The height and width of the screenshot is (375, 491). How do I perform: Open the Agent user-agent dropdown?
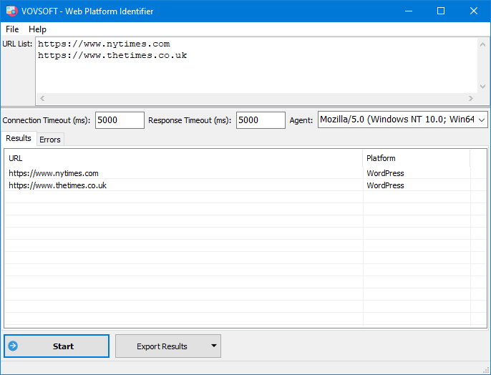[481, 120]
